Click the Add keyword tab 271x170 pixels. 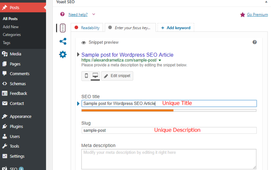pyautogui.click(x=176, y=28)
